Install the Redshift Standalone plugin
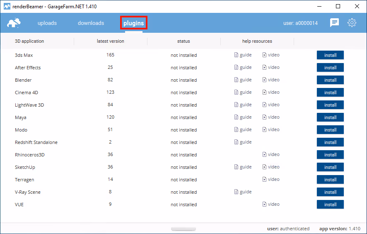 [x=330, y=142]
